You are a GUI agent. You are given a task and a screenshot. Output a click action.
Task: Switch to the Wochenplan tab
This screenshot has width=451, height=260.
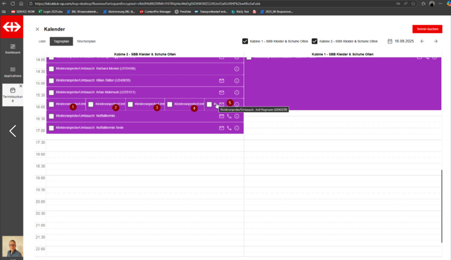pyautogui.click(x=86, y=41)
